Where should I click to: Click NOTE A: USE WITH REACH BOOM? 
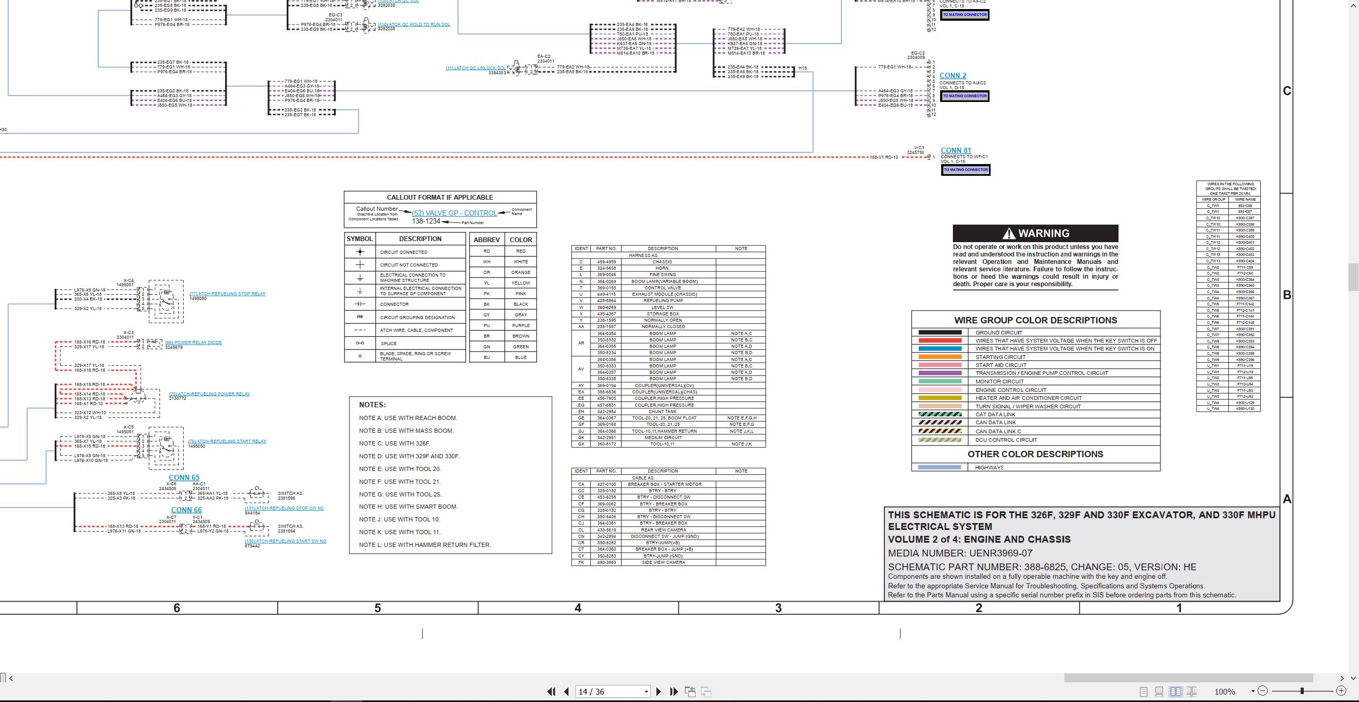[408, 418]
